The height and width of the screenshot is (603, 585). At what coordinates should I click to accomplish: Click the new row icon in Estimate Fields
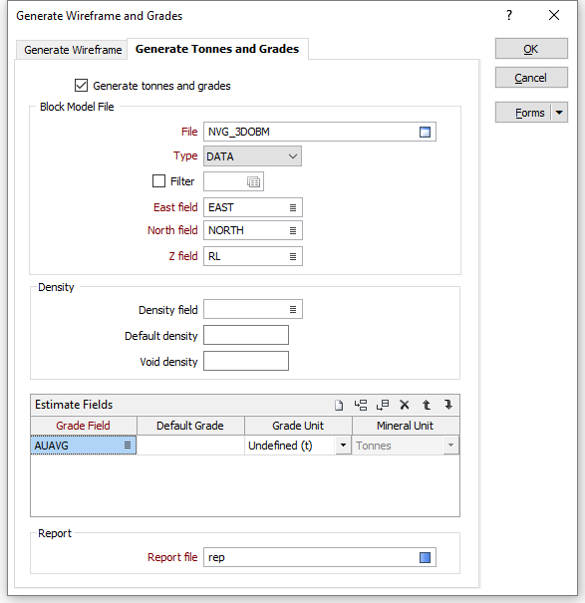[x=339, y=405]
